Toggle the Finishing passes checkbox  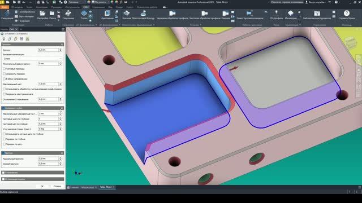pos(4,69)
